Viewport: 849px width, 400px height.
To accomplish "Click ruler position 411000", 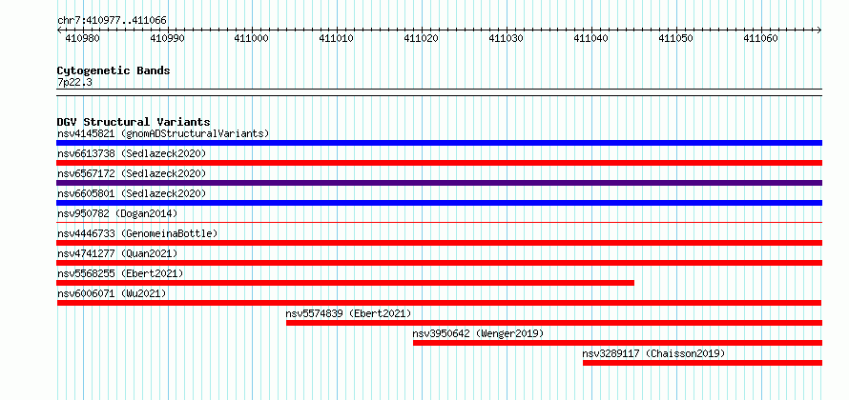I will (251, 39).
